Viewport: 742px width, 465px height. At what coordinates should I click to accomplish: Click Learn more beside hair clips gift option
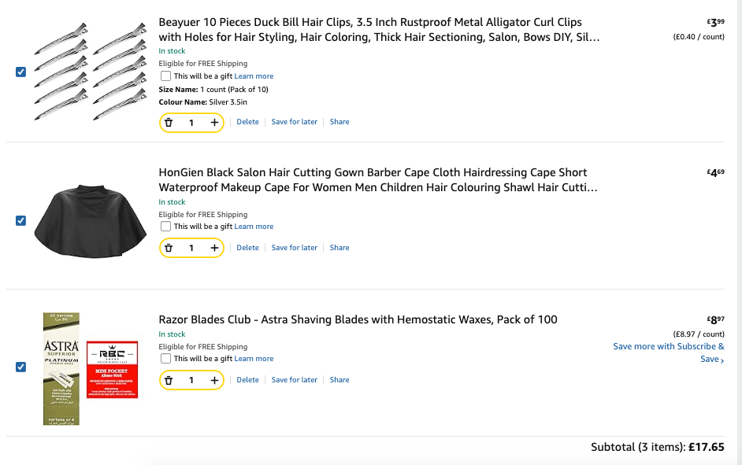click(x=254, y=76)
